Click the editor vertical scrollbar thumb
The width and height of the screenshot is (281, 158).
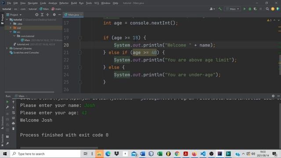point(280,65)
